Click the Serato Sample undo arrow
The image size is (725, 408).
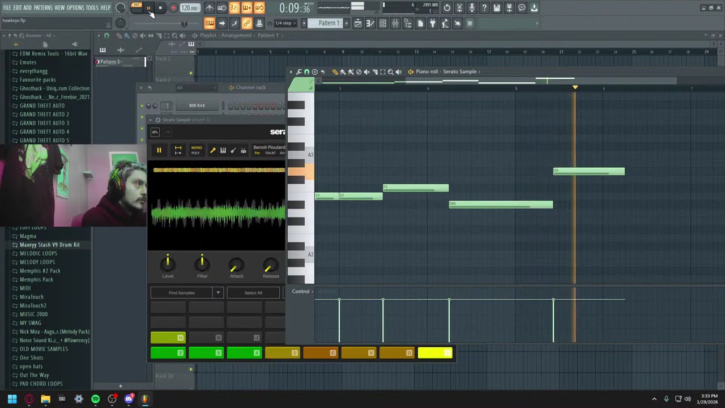click(155, 132)
